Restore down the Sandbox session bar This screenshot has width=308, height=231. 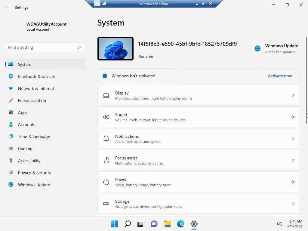pyautogui.click(x=204, y=3)
